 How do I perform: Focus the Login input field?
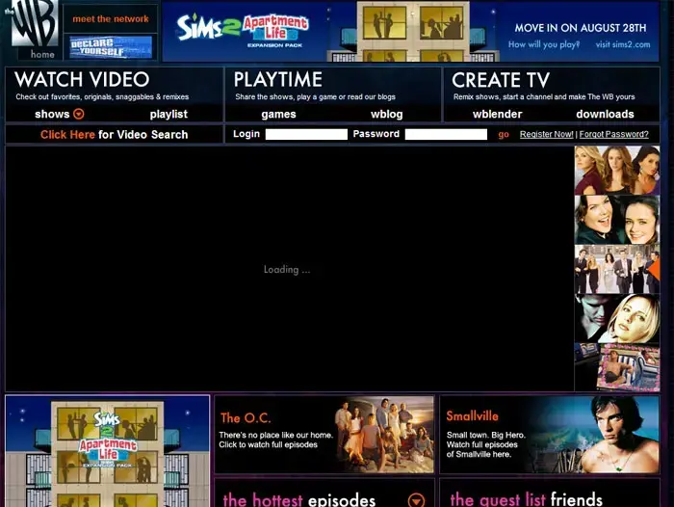coord(306,134)
